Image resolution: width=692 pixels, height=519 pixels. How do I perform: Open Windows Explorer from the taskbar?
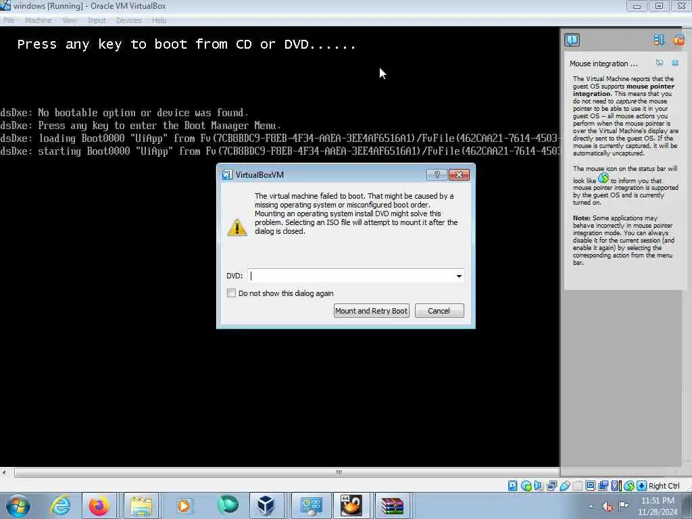pos(141,505)
